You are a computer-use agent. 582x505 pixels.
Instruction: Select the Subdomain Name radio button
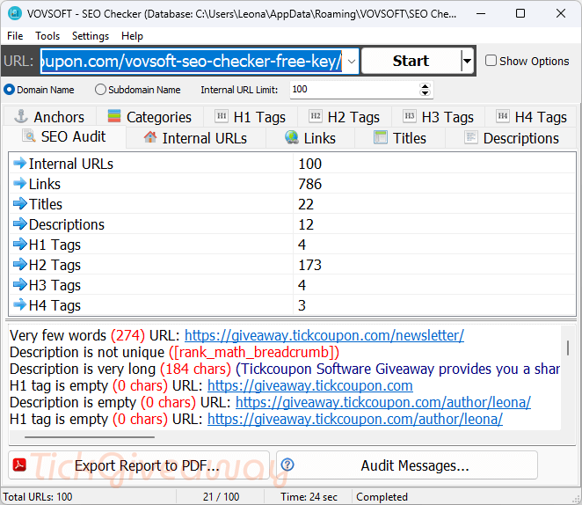pos(100,90)
